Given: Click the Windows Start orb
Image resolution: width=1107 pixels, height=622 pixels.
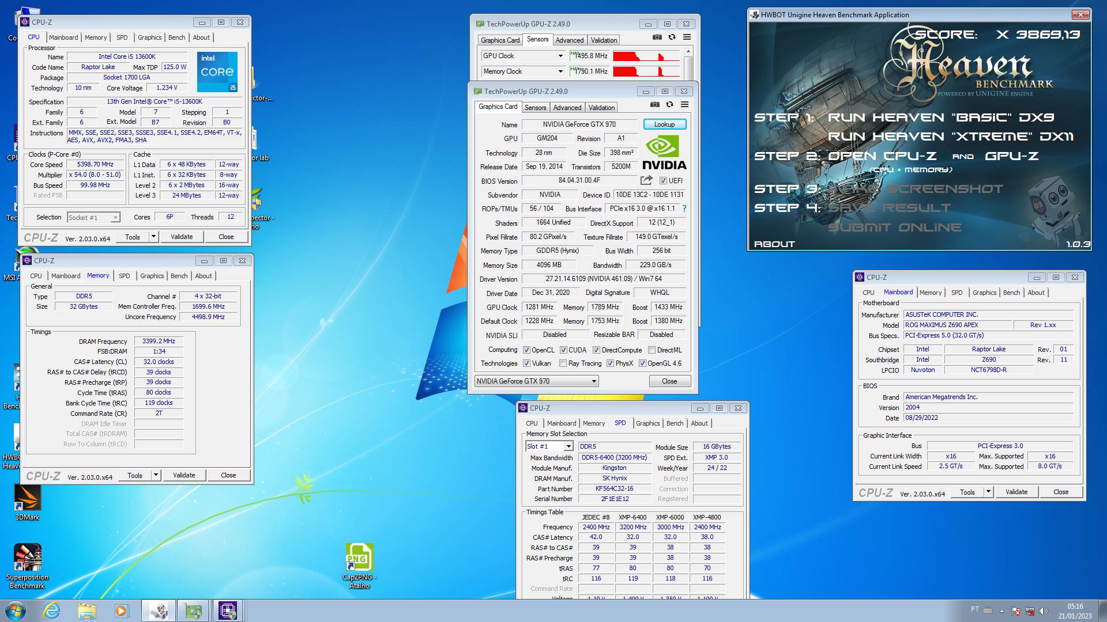Looking at the screenshot, I should pos(15,610).
